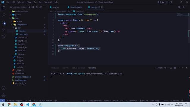Maximize terminal panel with up chevron
190x107 pixels.
click(x=183, y=68)
